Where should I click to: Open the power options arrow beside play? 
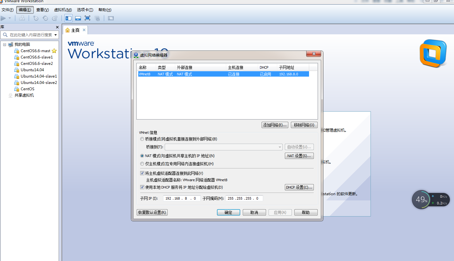coord(10,18)
